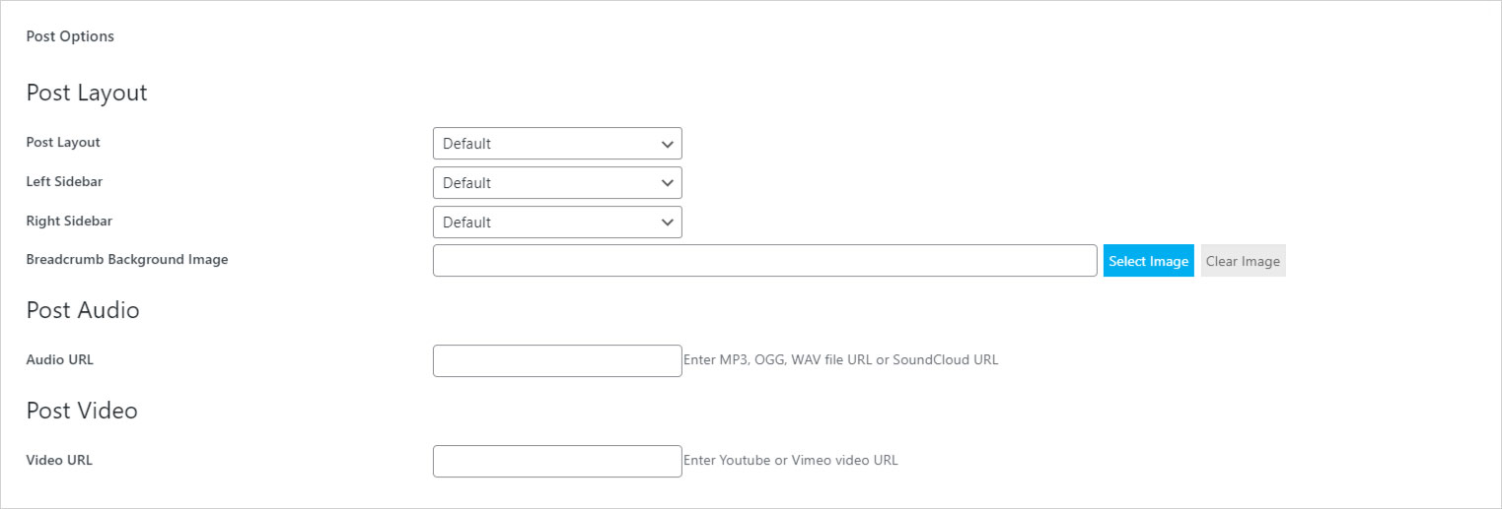Click the chevron arrow on Post Layout select
Viewport: 1502px width, 509px height.
point(668,144)
